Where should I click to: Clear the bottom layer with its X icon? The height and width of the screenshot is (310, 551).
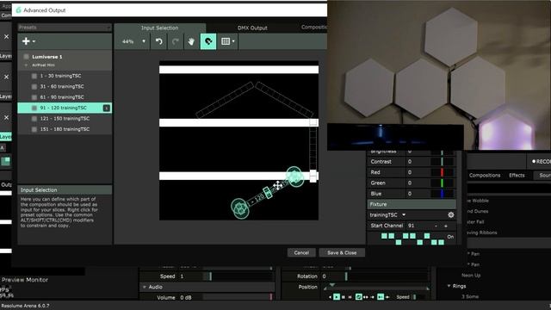6,117
